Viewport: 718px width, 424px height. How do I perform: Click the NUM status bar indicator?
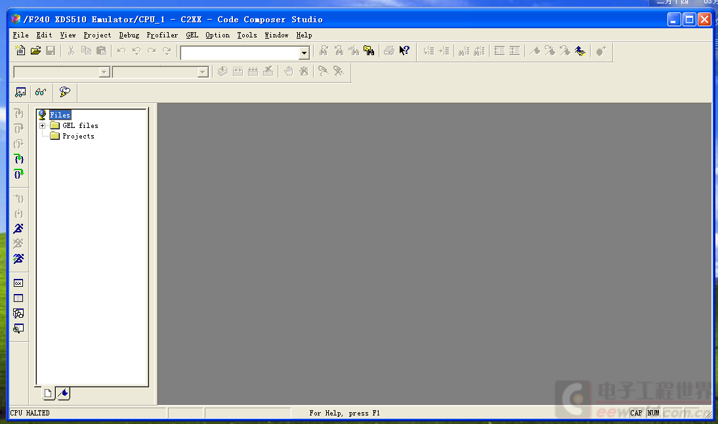coord(654,413)
